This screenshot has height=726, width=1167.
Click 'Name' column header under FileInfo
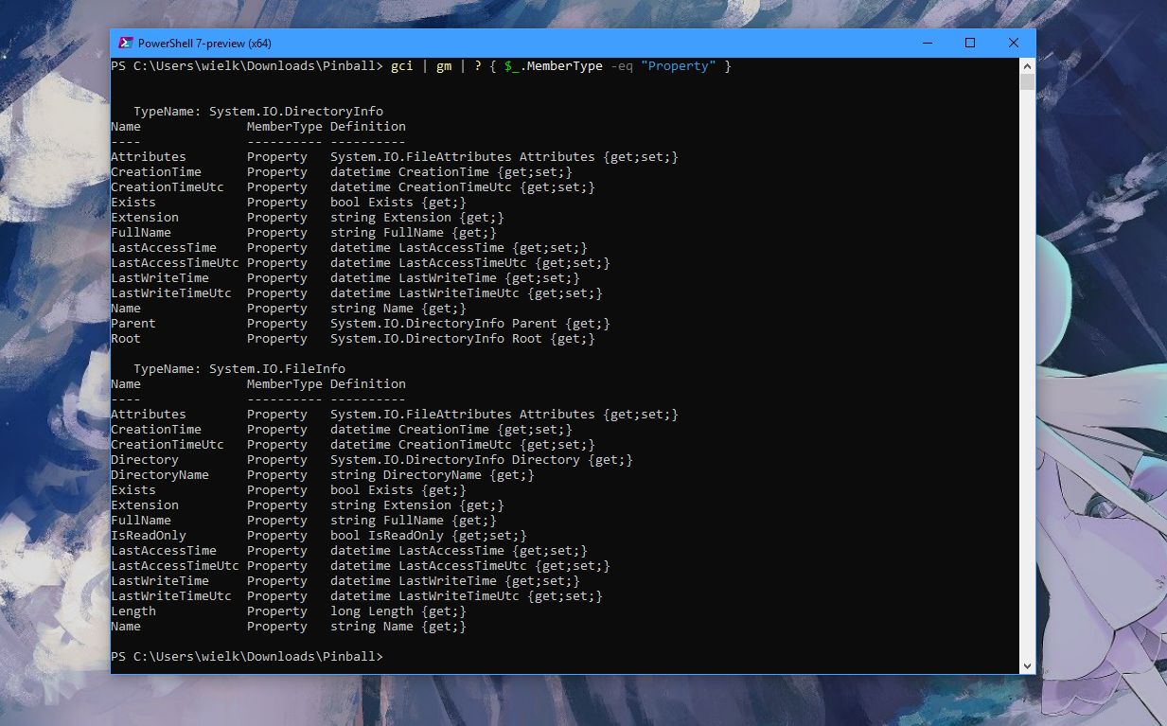tap(126, 384)
